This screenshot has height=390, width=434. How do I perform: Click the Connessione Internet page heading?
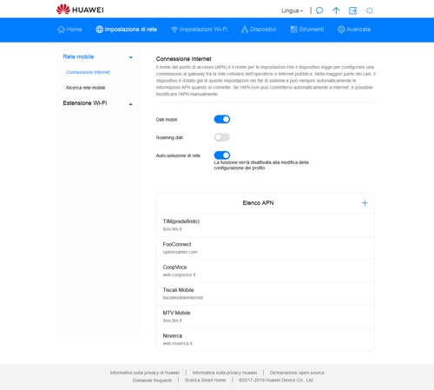[184, 59]
